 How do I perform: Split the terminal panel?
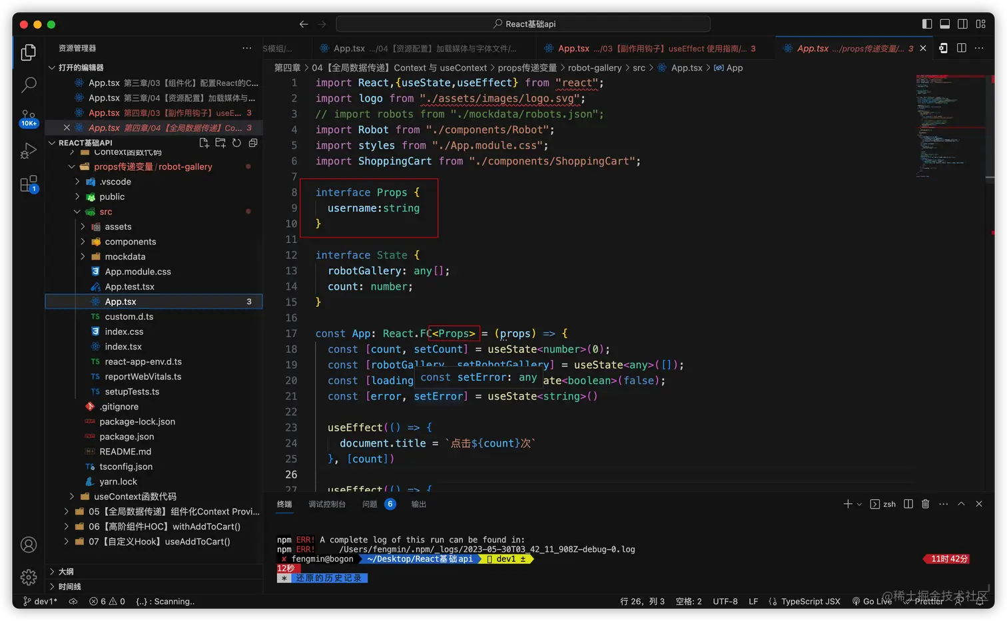908,504
